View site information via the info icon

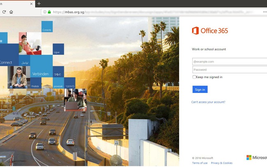click(x=45, y=12)
